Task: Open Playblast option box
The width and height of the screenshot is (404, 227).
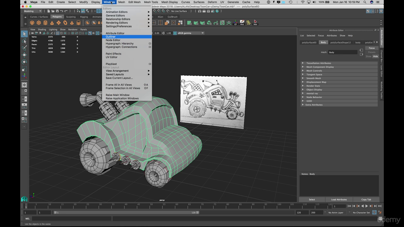Action: [x=150, y=64]
